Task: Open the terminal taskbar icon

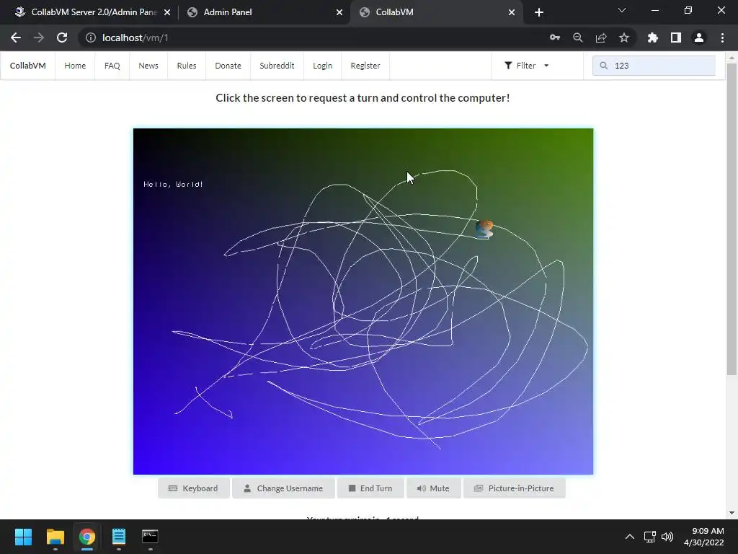Action: click(x=150, y=537)
